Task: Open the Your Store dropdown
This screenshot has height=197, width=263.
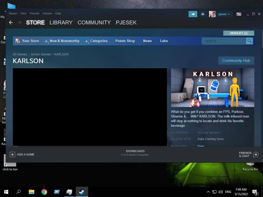Action: 30,41
